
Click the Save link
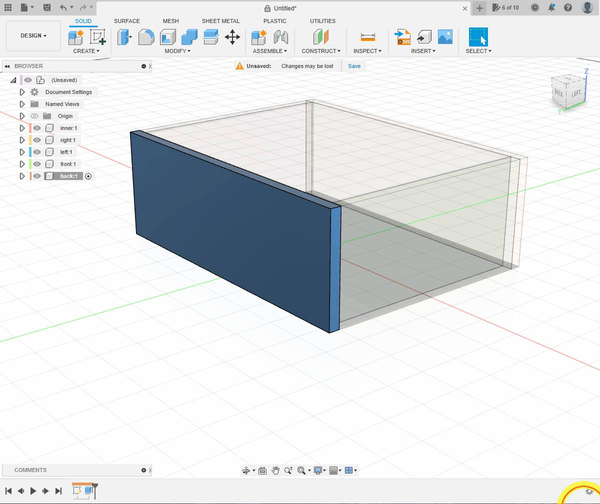click(354, 66)
